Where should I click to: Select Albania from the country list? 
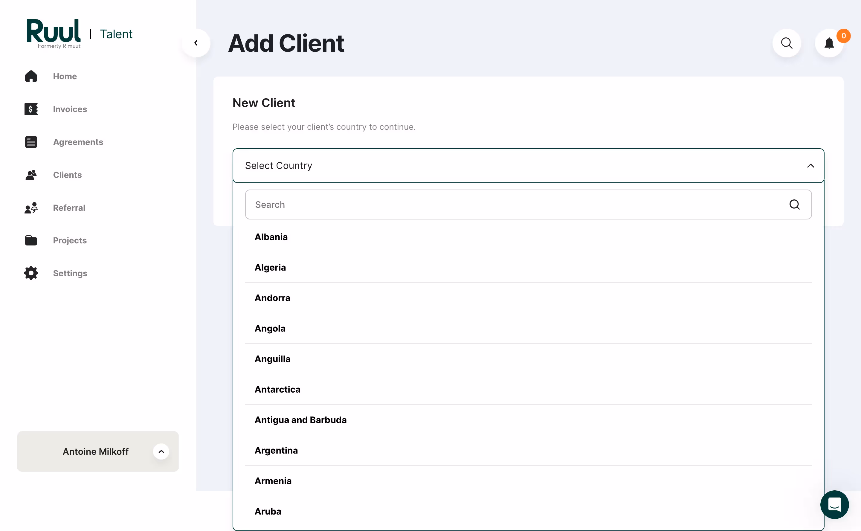(x=271, y=237)
